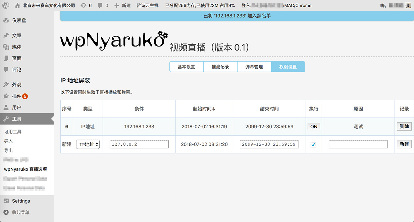This screenshot has height=222, width=414.
Task: Click the 新建 button in table row
Action: (404, 144)
